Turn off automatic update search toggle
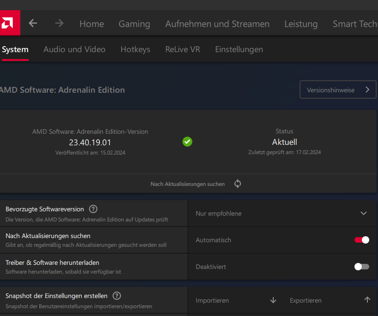 click(361, 240)
